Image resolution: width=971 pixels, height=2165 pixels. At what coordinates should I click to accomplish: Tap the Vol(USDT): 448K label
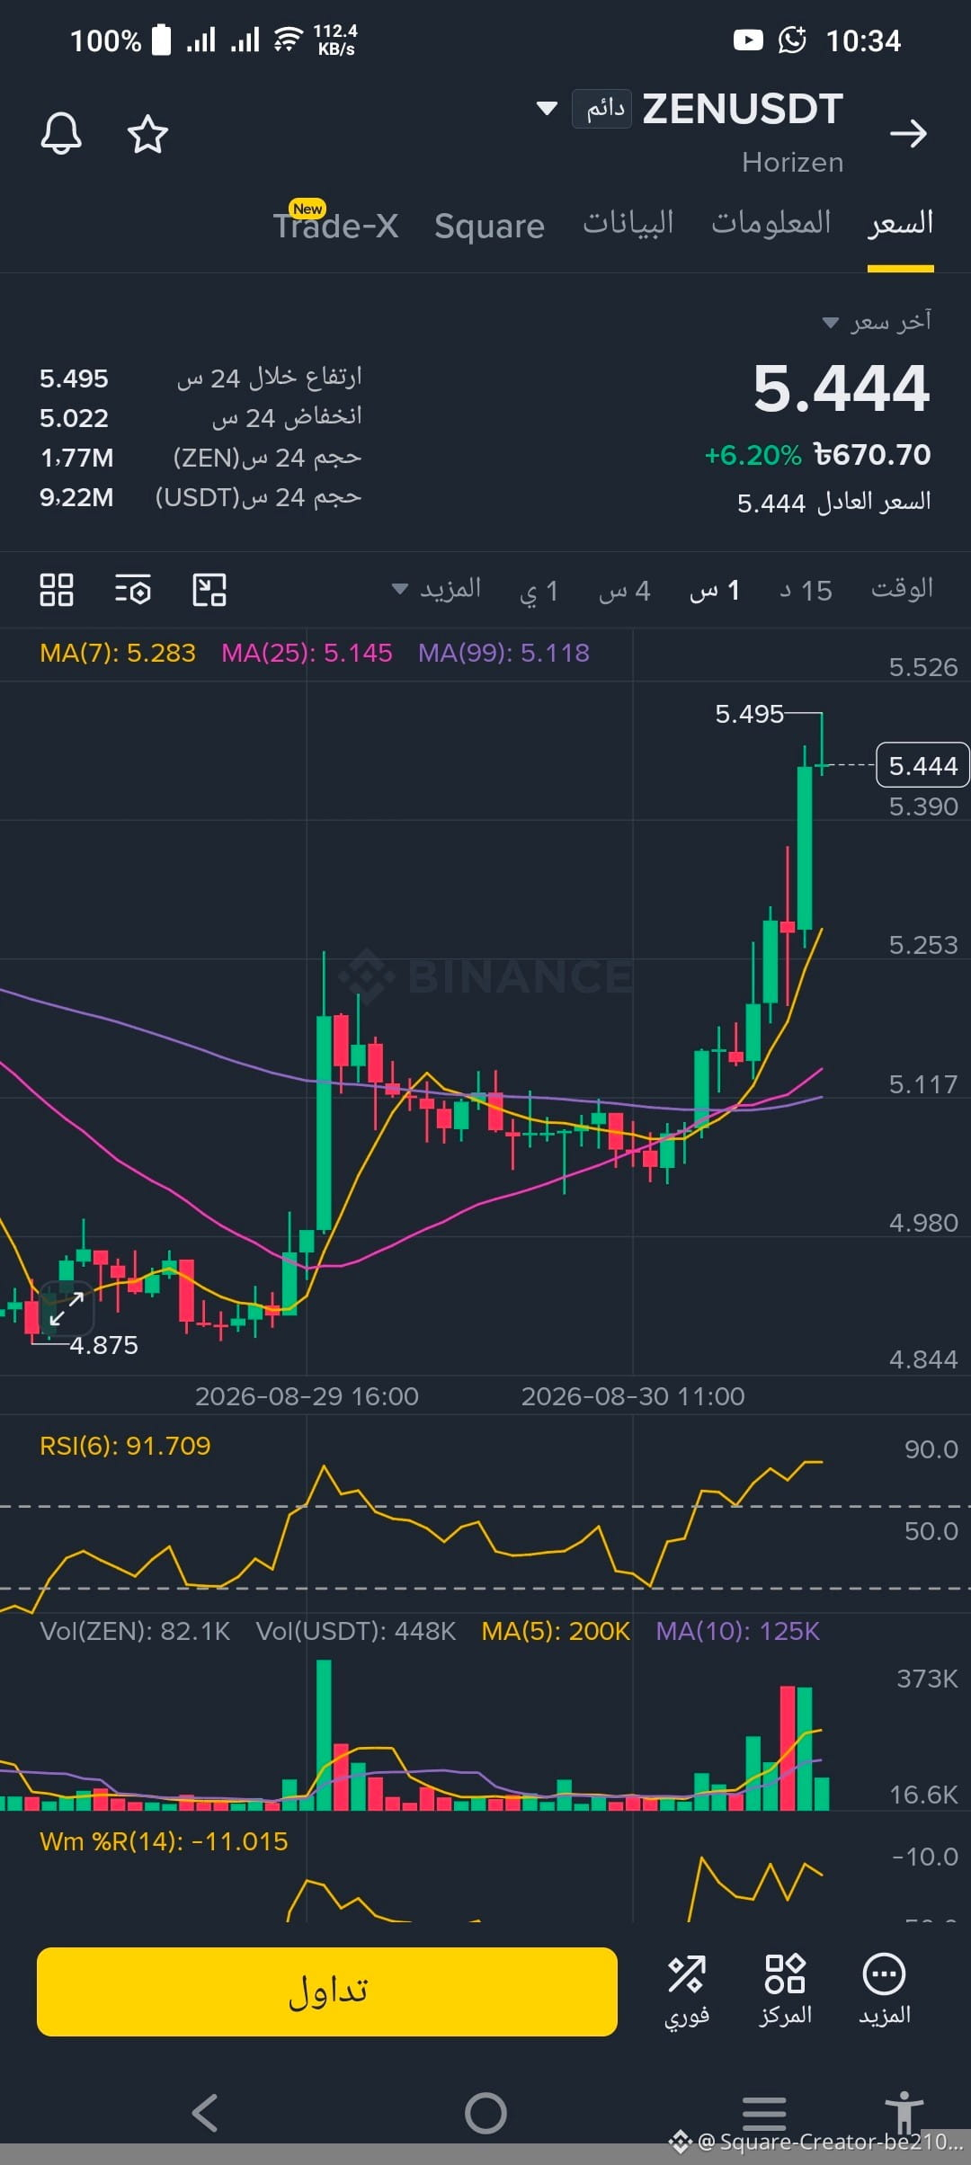[356, 1631]
